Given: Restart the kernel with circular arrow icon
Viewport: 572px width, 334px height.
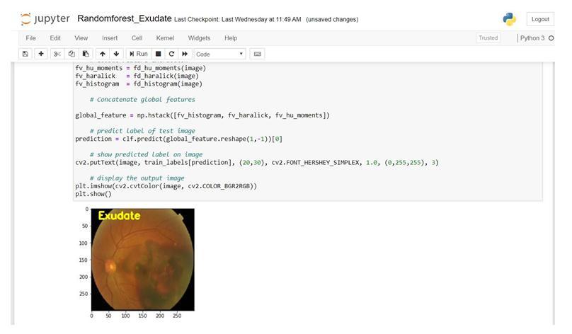Looking at the screenshot, I should tap(171, 54).
